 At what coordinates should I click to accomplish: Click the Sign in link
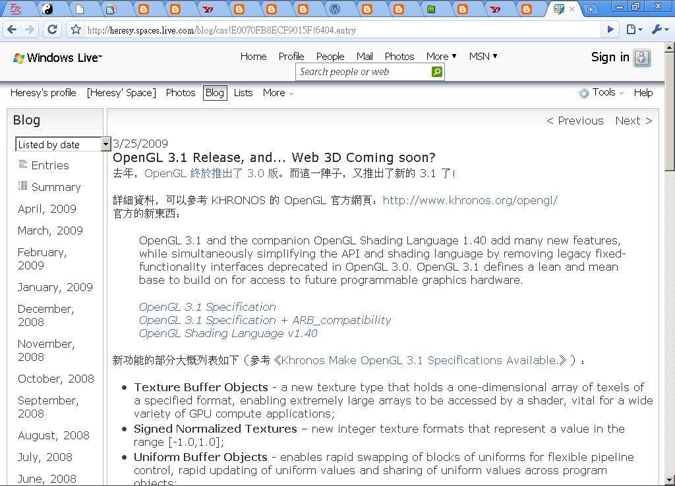pos(610,57)
